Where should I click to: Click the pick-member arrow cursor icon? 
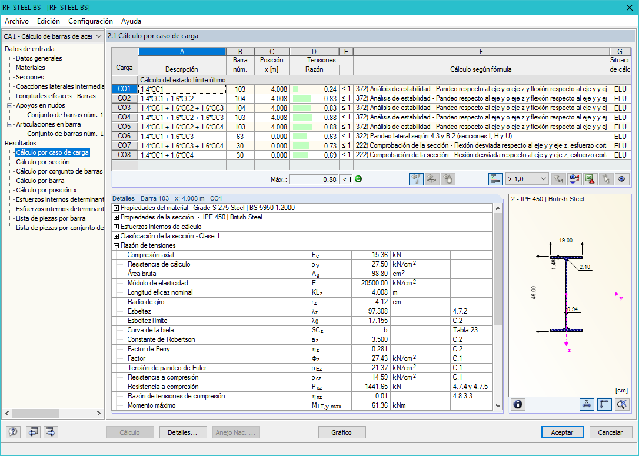[x=606, y=179]
